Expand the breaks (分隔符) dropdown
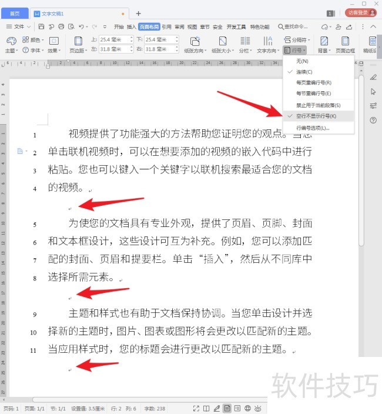Screen dimensions: 382x414 pos(297,40)
